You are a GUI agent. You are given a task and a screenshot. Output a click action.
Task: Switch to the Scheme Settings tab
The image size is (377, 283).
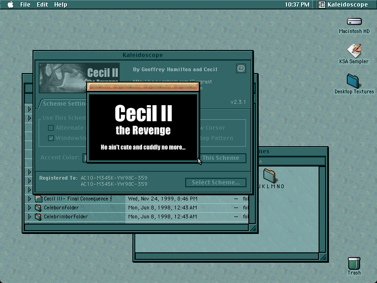[63, 104]
